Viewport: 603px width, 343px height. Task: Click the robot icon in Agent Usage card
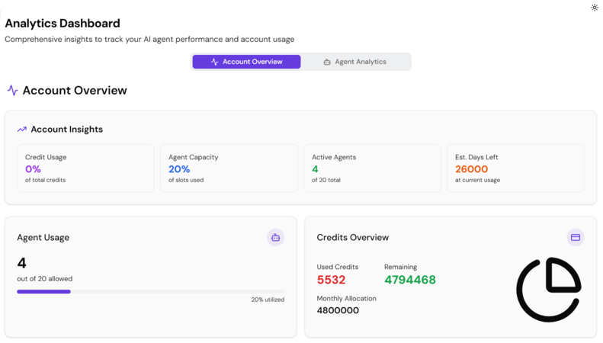click(275, 238)
